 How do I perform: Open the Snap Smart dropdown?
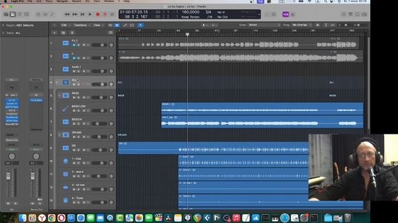(264, 25)
